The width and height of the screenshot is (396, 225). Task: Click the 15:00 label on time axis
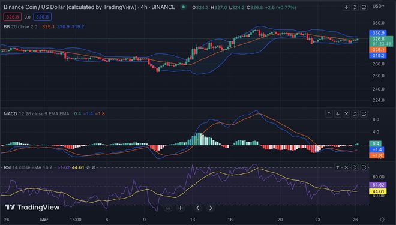click(x=76, y=220)
